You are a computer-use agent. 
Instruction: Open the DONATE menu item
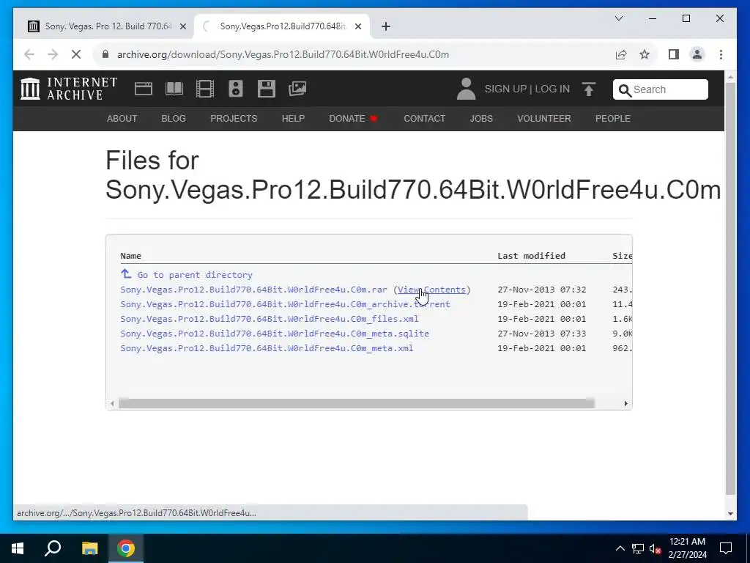pyautogui.click(x=353, y=119)
